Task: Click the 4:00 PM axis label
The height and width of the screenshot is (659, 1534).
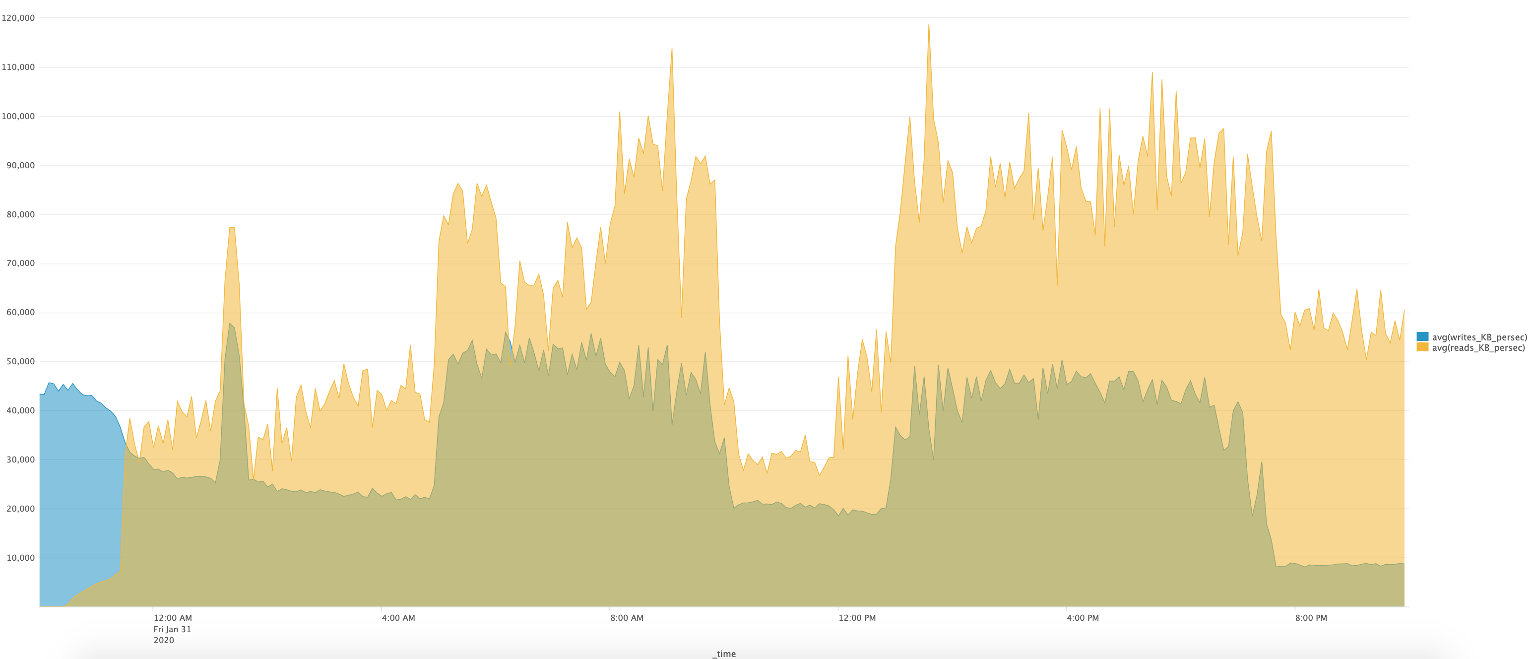Action: (1083, 618)
